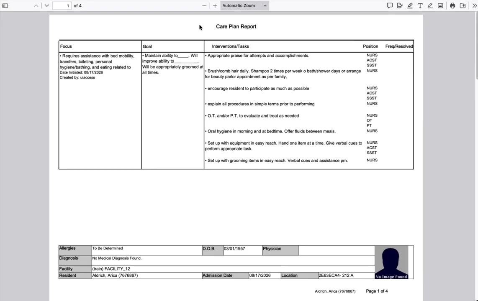The width and height of the screenshot is (478, 301).
Task: Open the comment annotation tool
Action: 390,5
